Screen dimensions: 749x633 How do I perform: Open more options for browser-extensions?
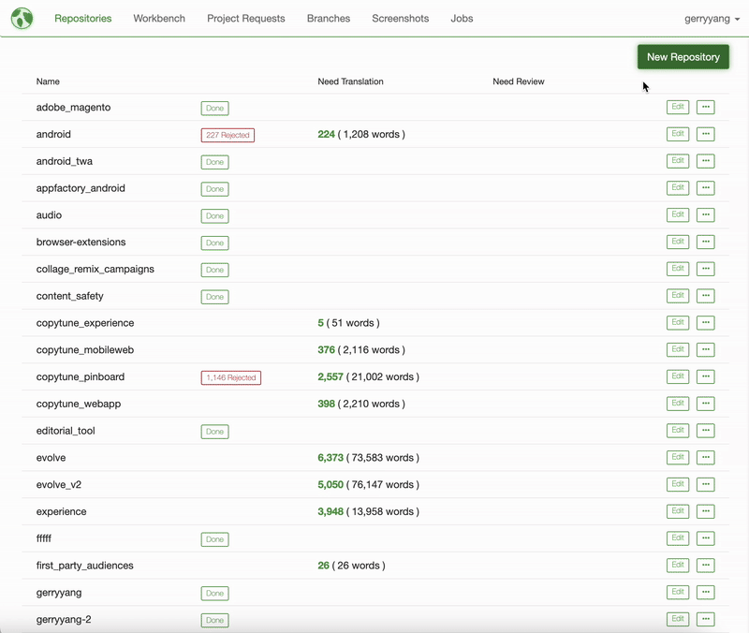[x=706, y=242]
